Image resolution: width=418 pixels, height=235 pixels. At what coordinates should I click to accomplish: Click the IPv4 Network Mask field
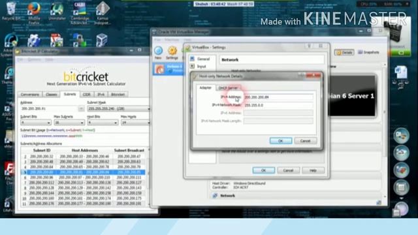[x=278, y=105]
